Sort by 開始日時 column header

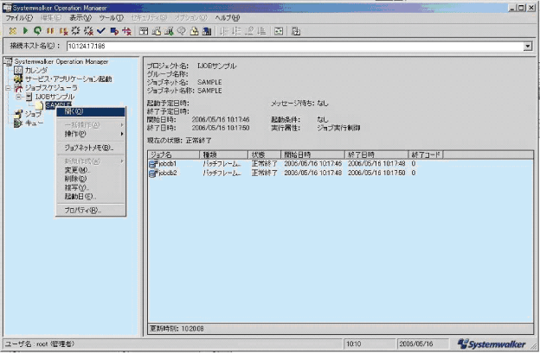[312, 154]
